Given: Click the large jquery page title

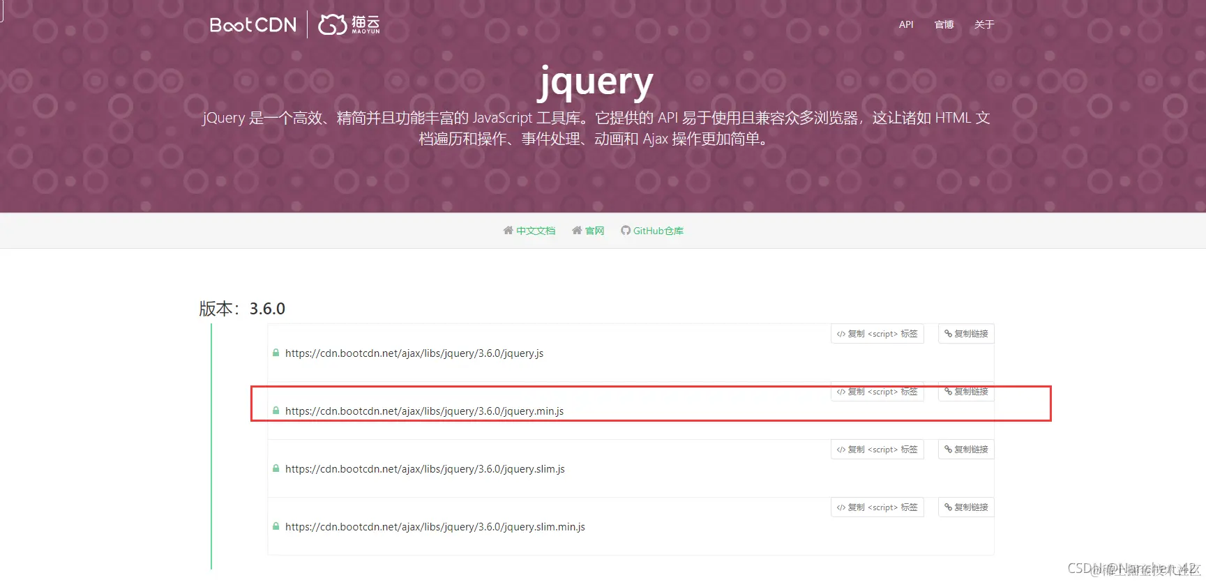Looking at the screenshot, I should point(596,83).
